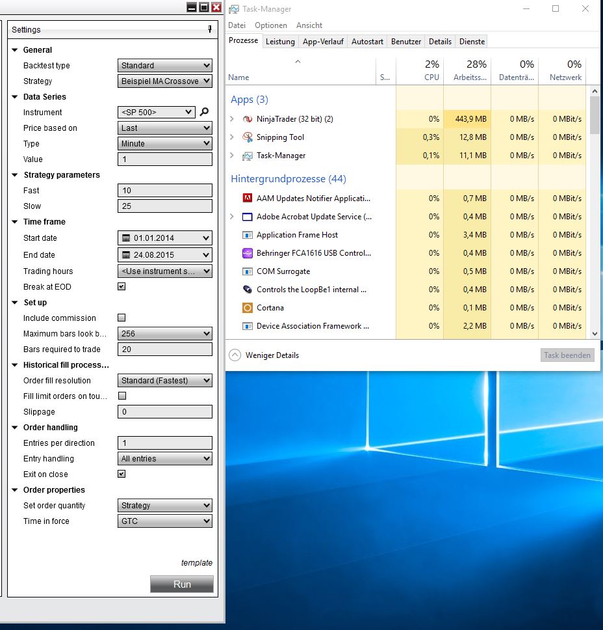Image resolution: width=603 pixels, height=630 pixels.
Task: Enable the Include commission checkbox
Action: tap(122, 318)
